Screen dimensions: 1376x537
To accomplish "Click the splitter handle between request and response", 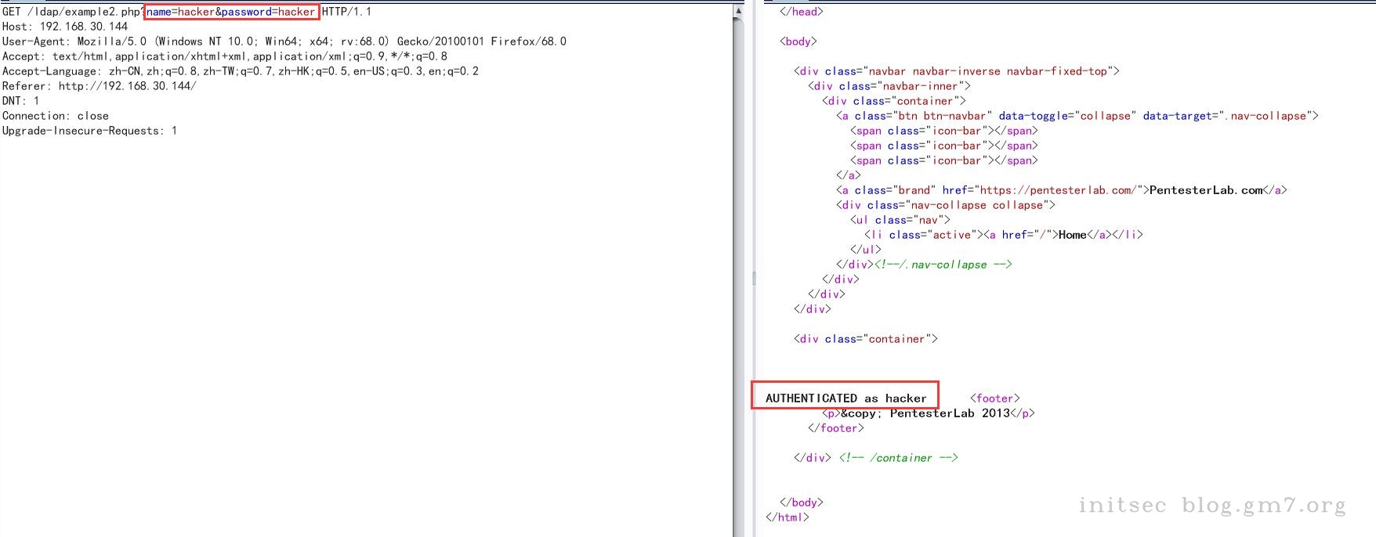I will tap(754, 278).
